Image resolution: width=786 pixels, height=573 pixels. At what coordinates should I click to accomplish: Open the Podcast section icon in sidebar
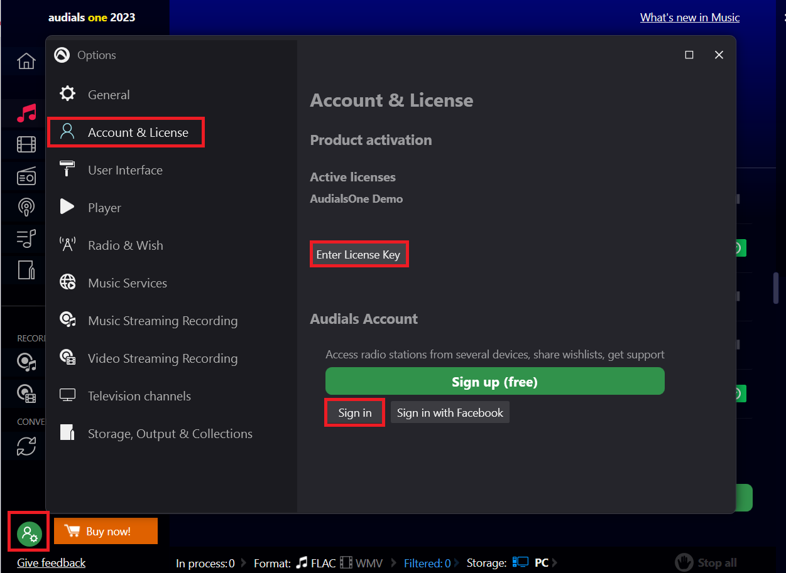click(x=26, y=206)
